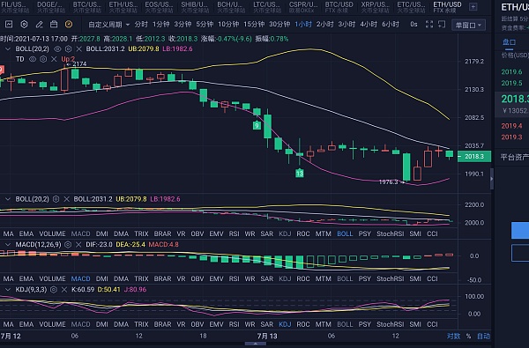
Task: Click the 2174 high price label on chart
Action: click(x=79, y=63)
